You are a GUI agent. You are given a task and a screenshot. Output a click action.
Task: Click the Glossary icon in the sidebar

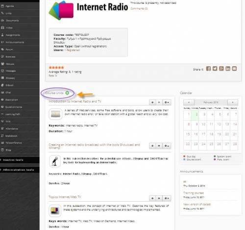tap(2, 78)
